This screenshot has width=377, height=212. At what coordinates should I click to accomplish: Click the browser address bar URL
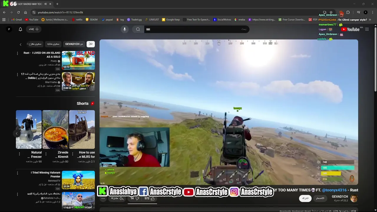point(60,12)
